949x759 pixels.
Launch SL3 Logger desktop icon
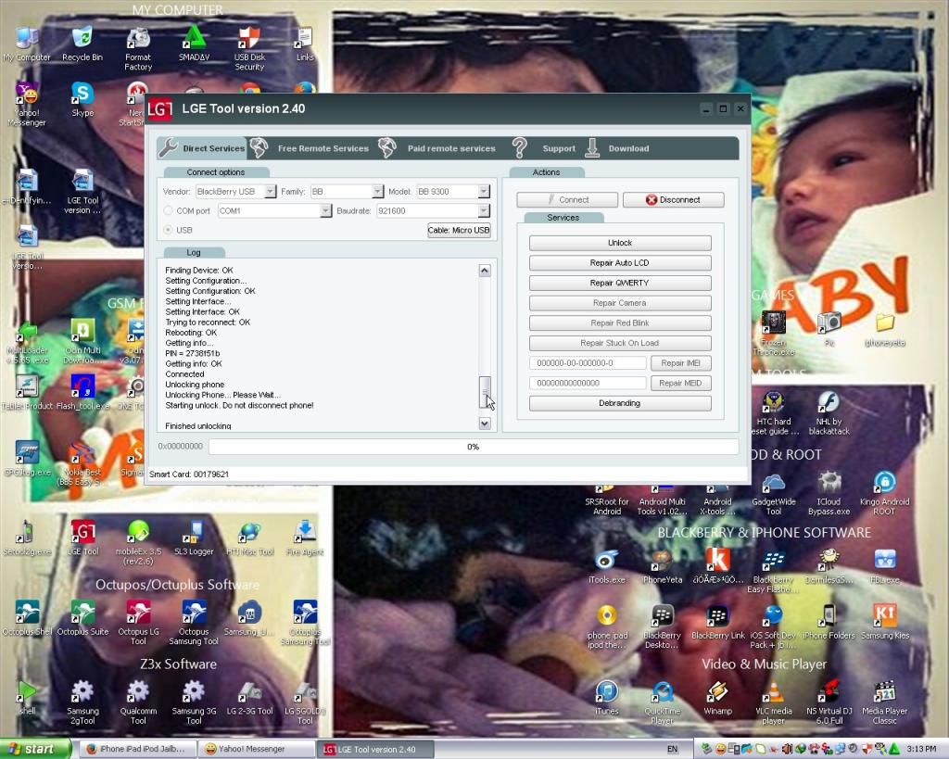point(194,538)
